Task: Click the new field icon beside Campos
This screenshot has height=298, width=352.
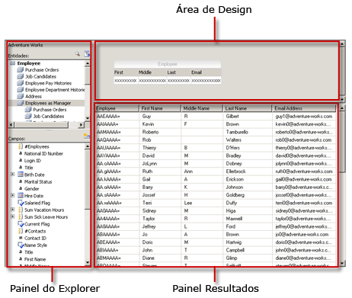Action: (87, 136)
